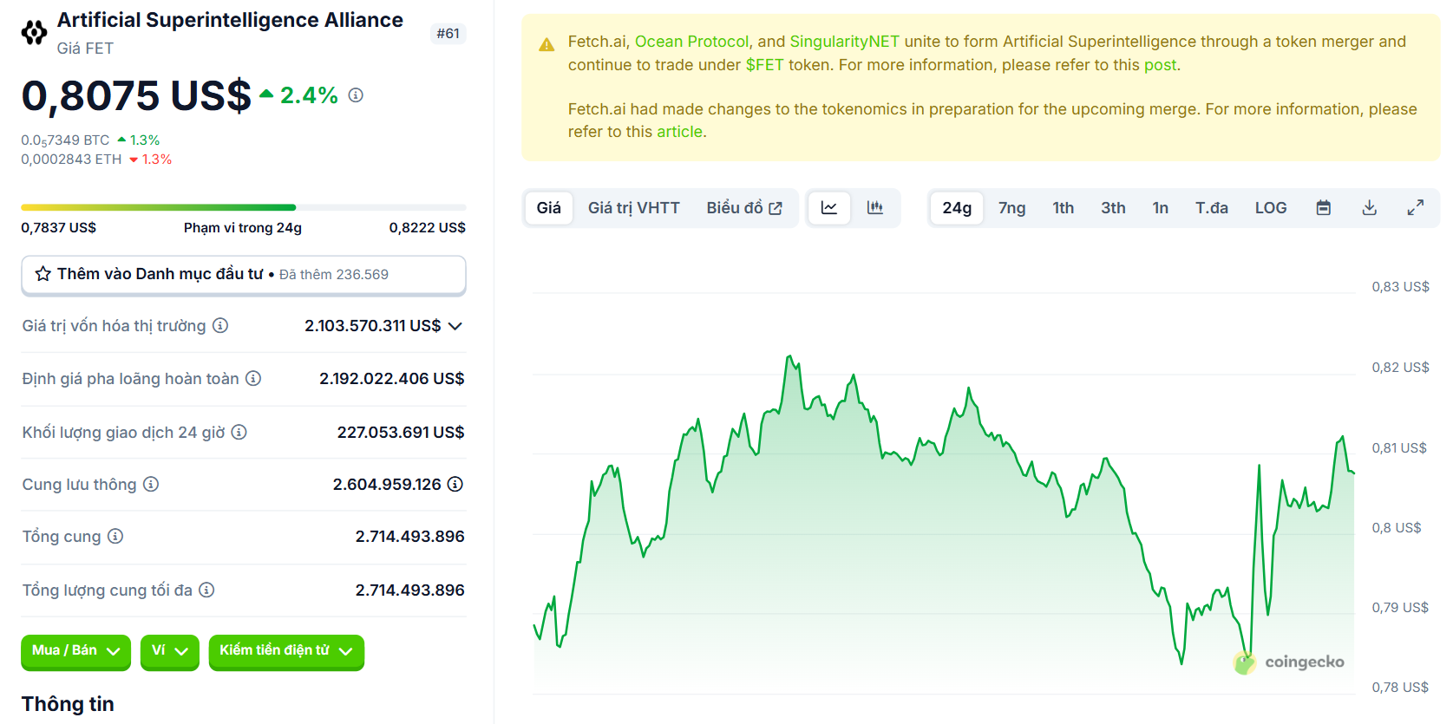
Task: Select the 3th time range
Action: tap(1114, 208)
